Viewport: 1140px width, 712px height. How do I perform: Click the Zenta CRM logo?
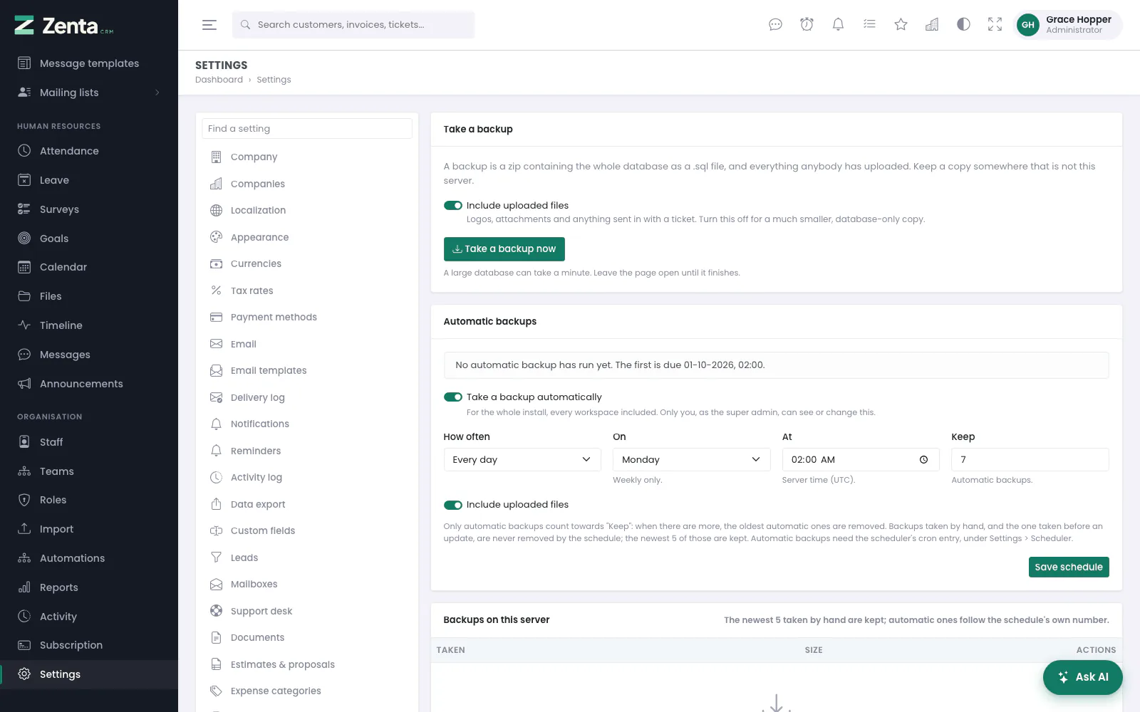point(64,26)
